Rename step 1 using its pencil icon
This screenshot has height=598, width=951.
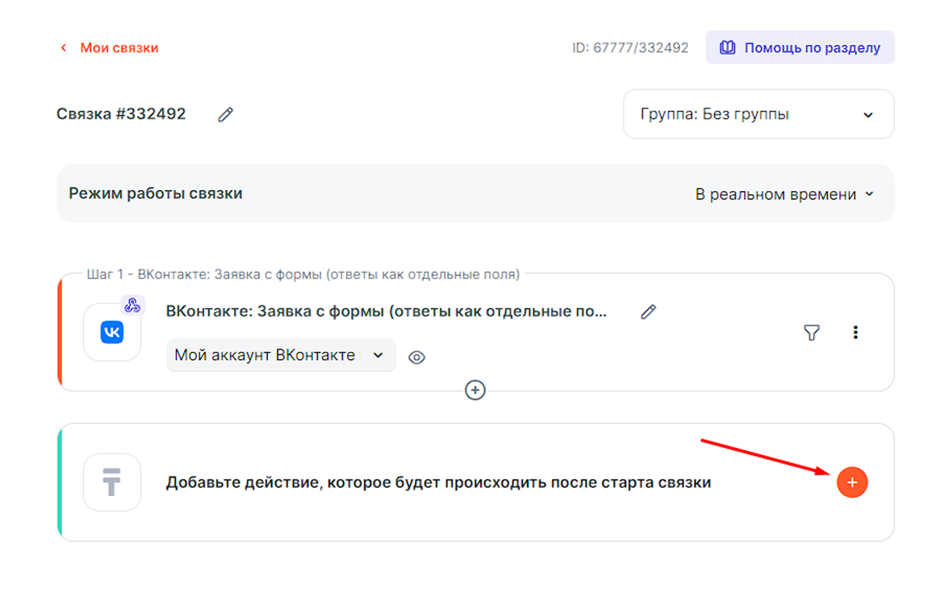(648, 312)
